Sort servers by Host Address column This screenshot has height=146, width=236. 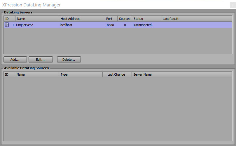coord(81,19)
